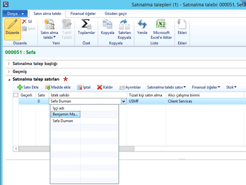This screenshot has width=246, height=185.
Task: Switch to Gözden geçir tab
Action: pos(116,14)
